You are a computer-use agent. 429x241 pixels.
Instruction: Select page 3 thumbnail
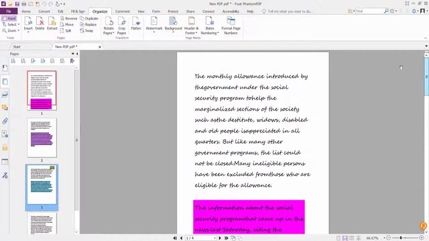point(42,185)
